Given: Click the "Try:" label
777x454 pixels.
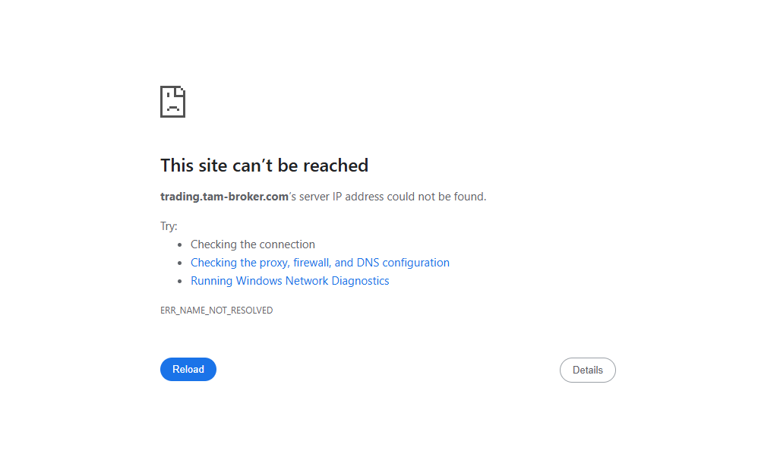Looking at the screenshot, I should [169, 226].
